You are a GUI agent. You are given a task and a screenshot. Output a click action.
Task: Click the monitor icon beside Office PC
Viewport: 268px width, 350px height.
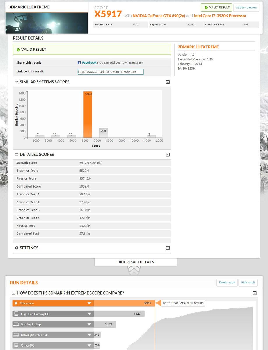click(16, 345)
